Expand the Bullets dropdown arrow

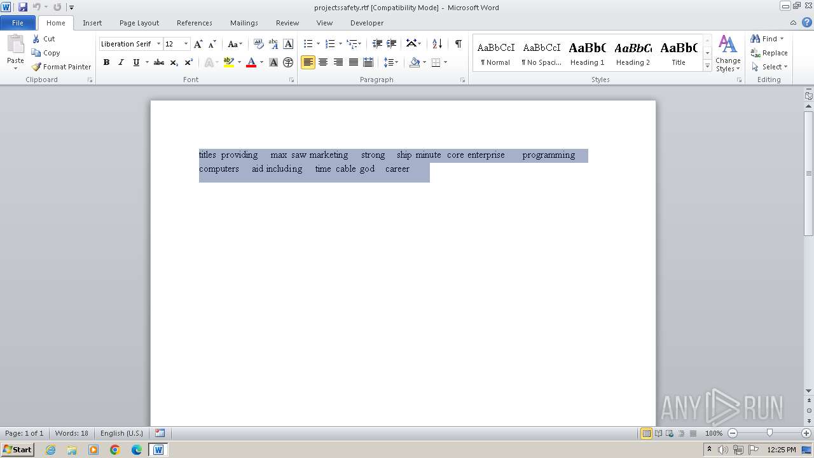318,44
